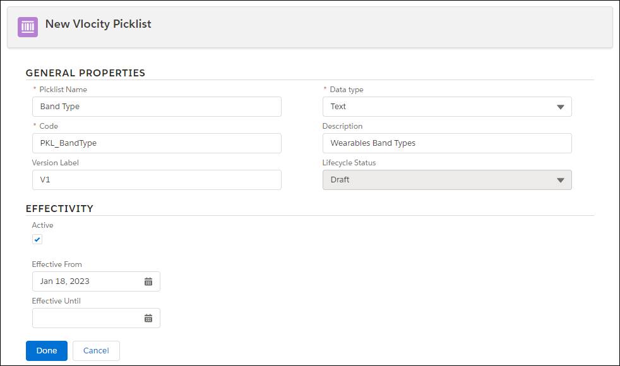Open the Effective Until calendar picker icon
Screen dimensions: 620x366
tap(148, 318)
